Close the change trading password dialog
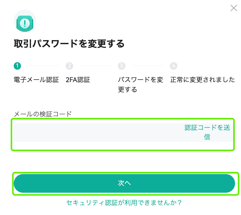The height and width of the screenshot is (215, 241). pos(234,8)
